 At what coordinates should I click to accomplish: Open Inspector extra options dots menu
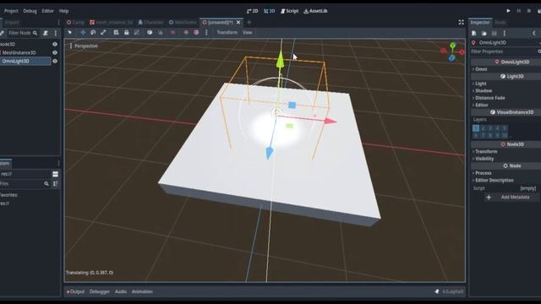click(505, 34)
